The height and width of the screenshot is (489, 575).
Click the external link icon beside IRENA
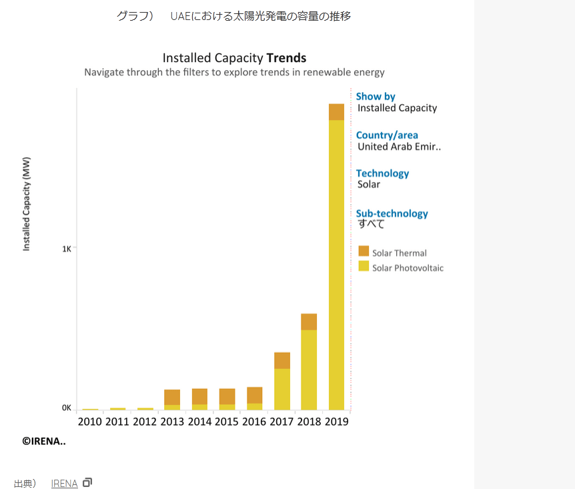click(x=87, y=482)
